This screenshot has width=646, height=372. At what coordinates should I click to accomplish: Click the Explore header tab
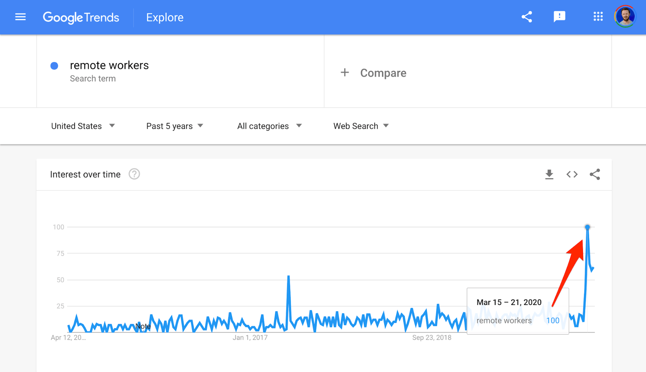[x=165, y=17]
